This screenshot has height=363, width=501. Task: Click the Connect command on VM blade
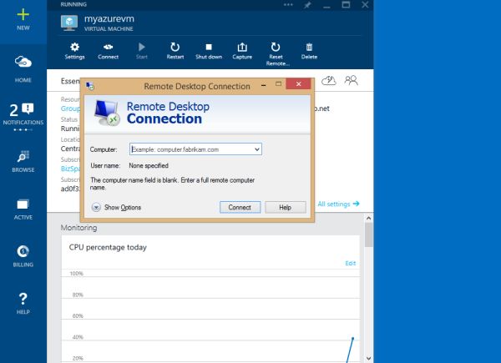coord(108,51)
